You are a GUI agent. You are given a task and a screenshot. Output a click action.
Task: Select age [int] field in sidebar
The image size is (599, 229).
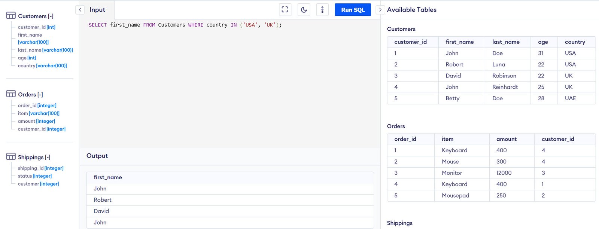(27, 58)
